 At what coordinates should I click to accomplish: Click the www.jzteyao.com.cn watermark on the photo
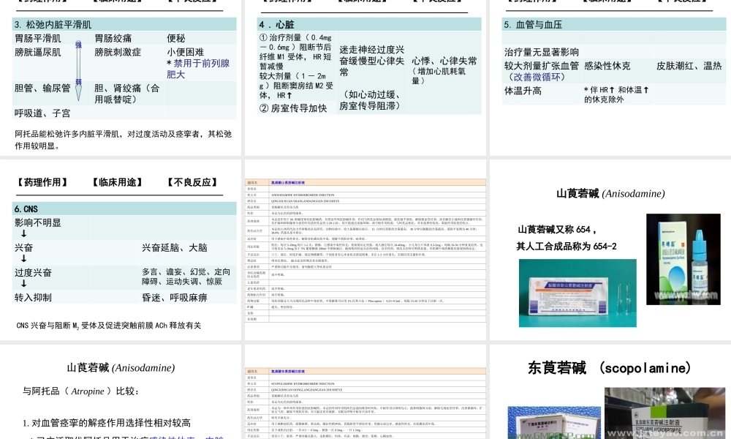(x=669, y=433)
